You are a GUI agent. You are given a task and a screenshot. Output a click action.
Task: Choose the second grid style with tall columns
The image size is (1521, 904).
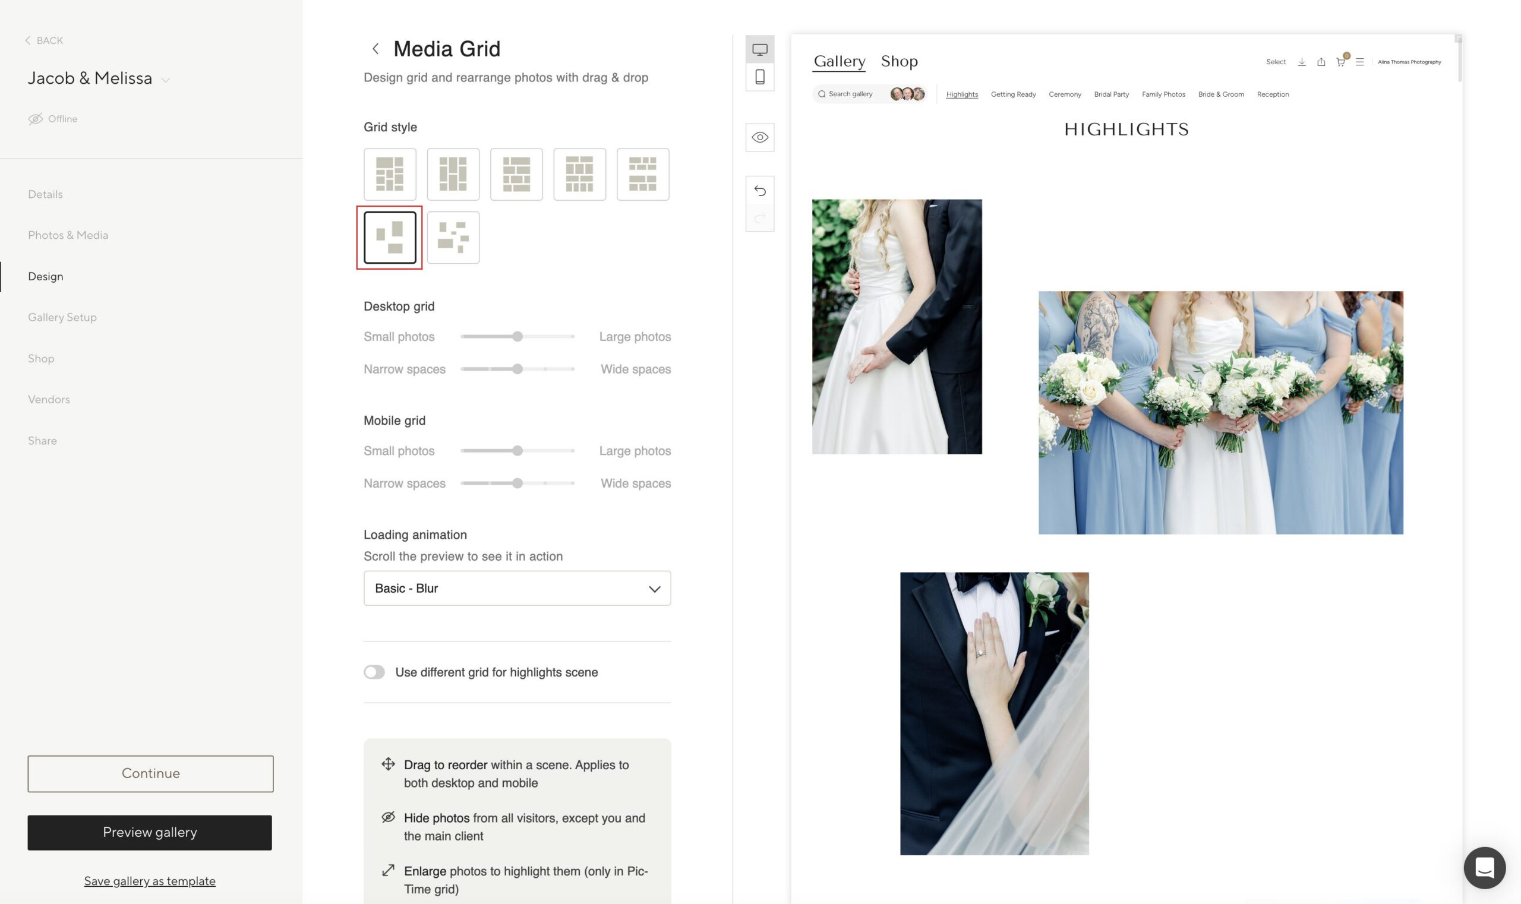pyautogui.click(x=453, y=174)
